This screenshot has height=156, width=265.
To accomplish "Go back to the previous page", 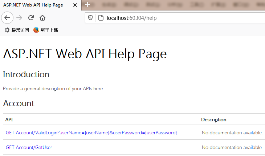I will (7, 18).
